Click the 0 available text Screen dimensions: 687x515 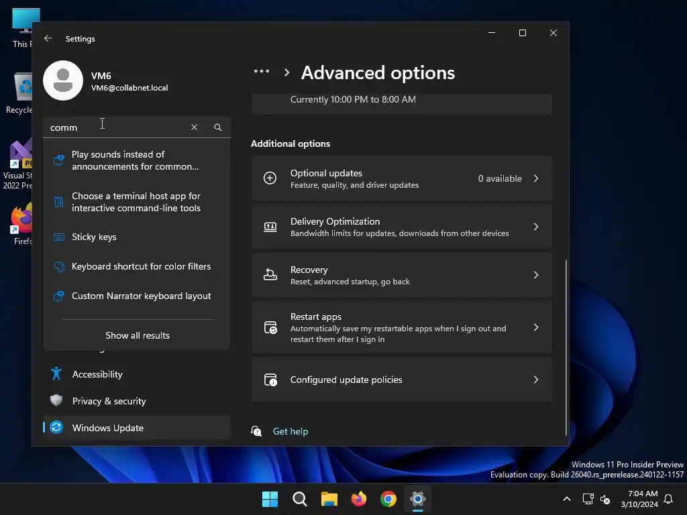pos(500,178)
